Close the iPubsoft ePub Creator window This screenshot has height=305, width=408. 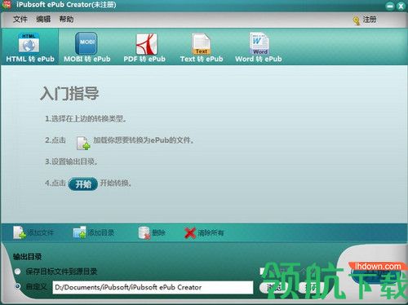tap(401, 7)
